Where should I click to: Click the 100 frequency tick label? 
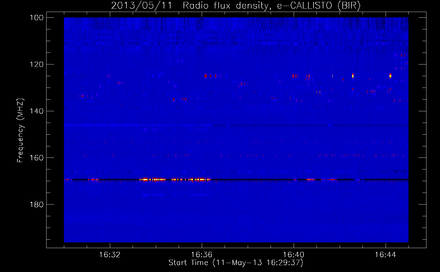click(37, 18)
